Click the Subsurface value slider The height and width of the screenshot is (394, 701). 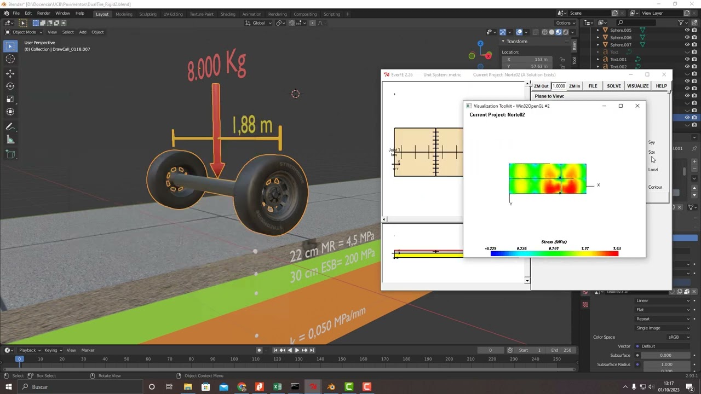666,355
